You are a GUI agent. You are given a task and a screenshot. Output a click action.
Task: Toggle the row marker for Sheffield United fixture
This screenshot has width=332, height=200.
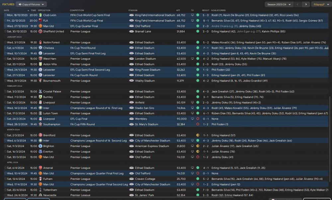(x=5, y=31)
